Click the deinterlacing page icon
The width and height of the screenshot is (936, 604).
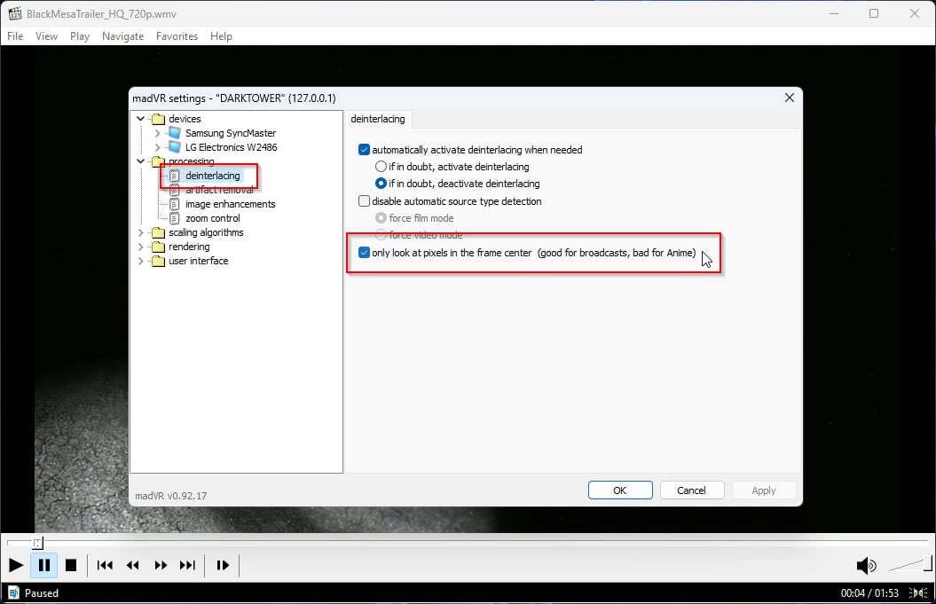(x=174, y=176)
